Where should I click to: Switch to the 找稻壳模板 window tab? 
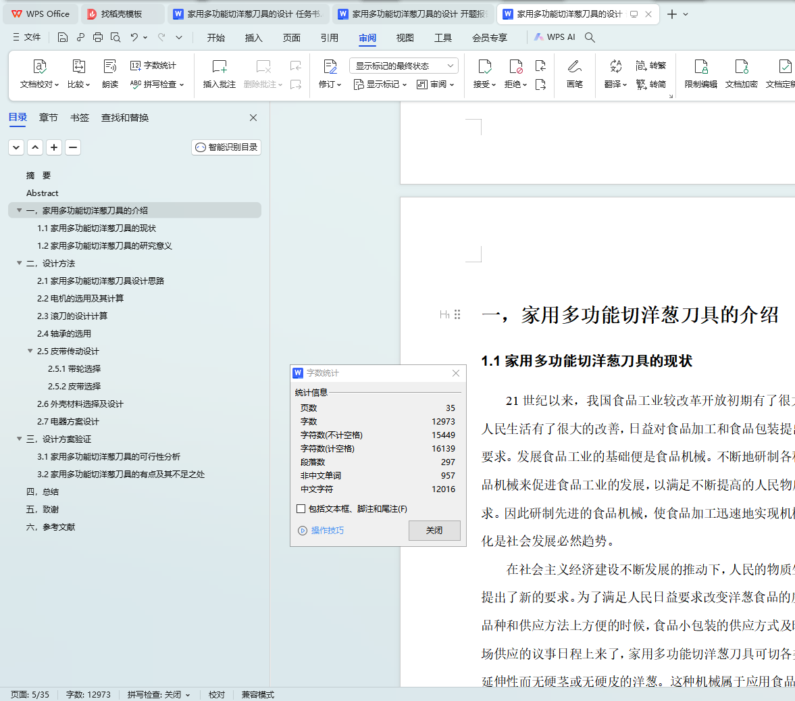[122, 14]
